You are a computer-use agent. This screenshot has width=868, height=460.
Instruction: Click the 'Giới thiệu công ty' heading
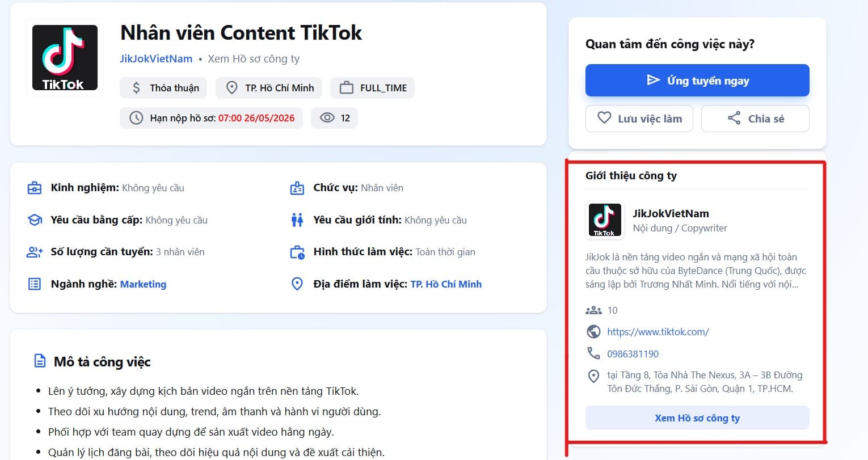pos(631,175)
